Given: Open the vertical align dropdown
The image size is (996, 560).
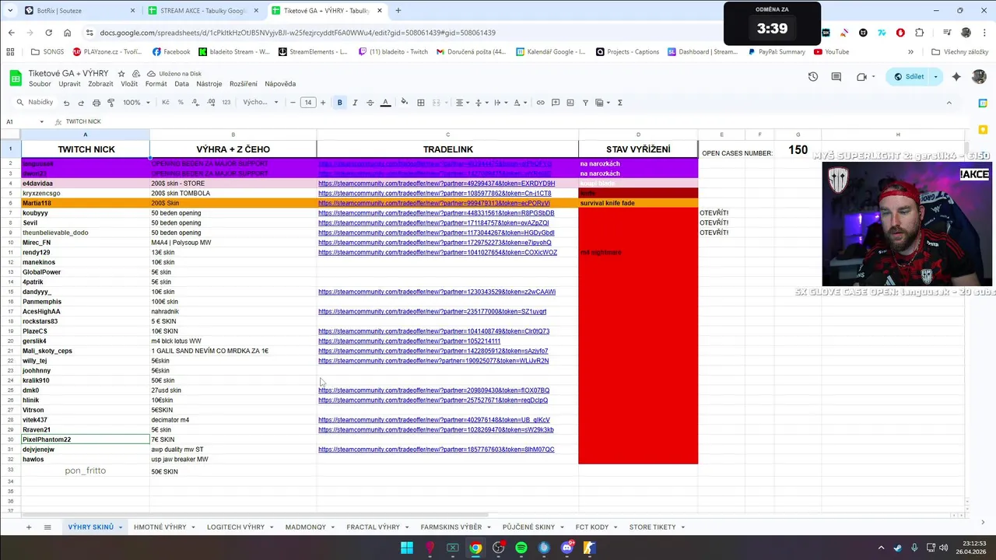Looking at the screenshot, I should pyautogui.click(x=480, y=103).
